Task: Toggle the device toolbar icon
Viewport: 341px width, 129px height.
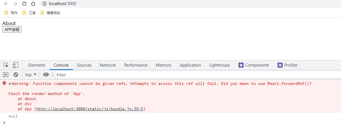Action: click(x=15, y=65)
